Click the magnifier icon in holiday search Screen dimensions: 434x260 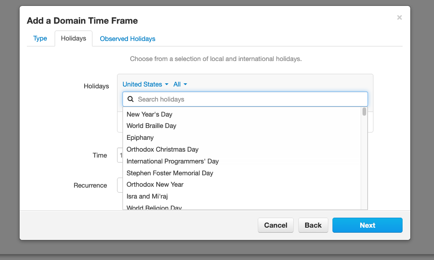[130, 99]
